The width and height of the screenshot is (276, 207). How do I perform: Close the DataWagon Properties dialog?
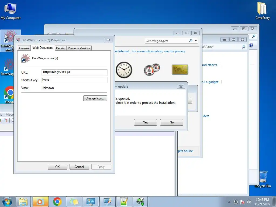[x=108, y=40]
